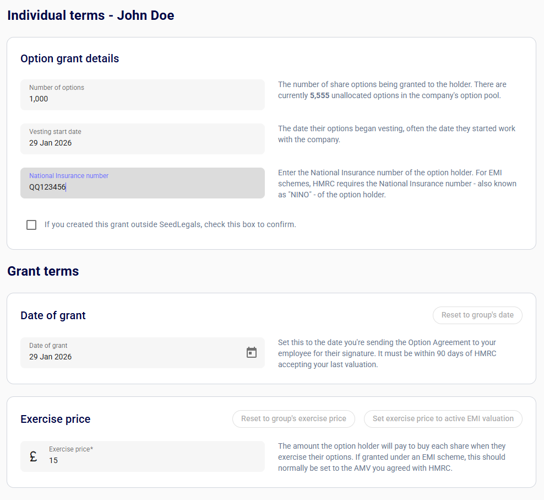
Task: Open the calendar picker for Date of grant
Action: point(252,352)
